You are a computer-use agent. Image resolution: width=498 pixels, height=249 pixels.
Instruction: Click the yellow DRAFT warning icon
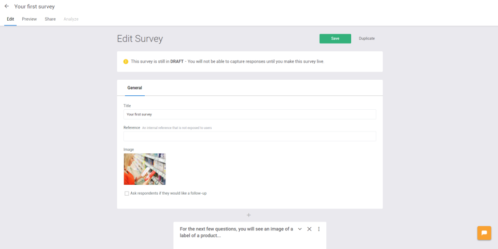click(x=126, y=62)
